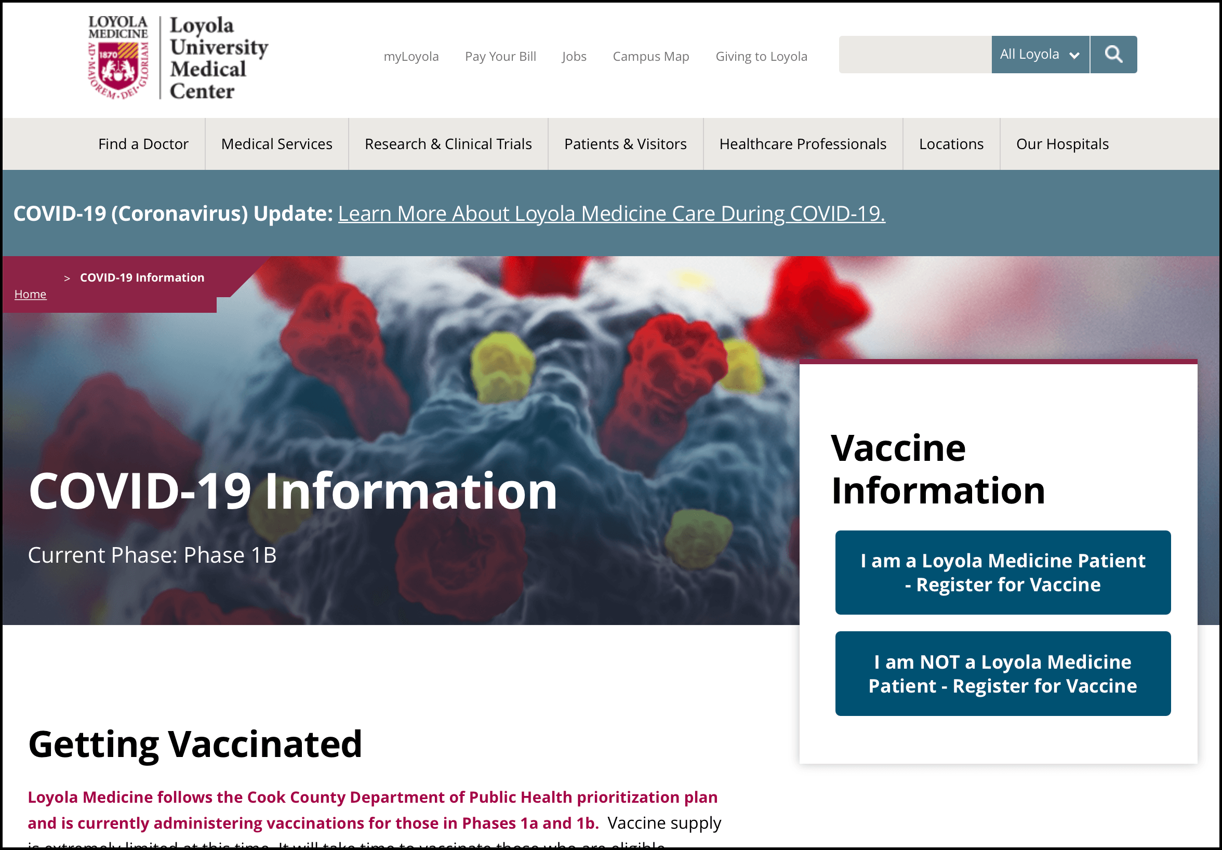Click the COVID-19 Information page title
Screen dimensions: 1222x850
point(293,491)
